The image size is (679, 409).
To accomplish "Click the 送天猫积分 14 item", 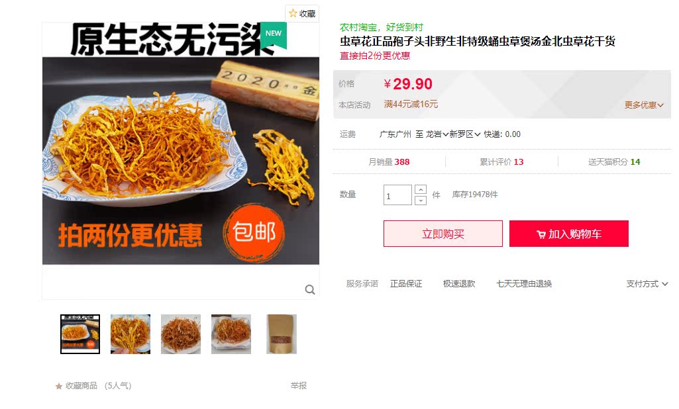I will point(614,162).
